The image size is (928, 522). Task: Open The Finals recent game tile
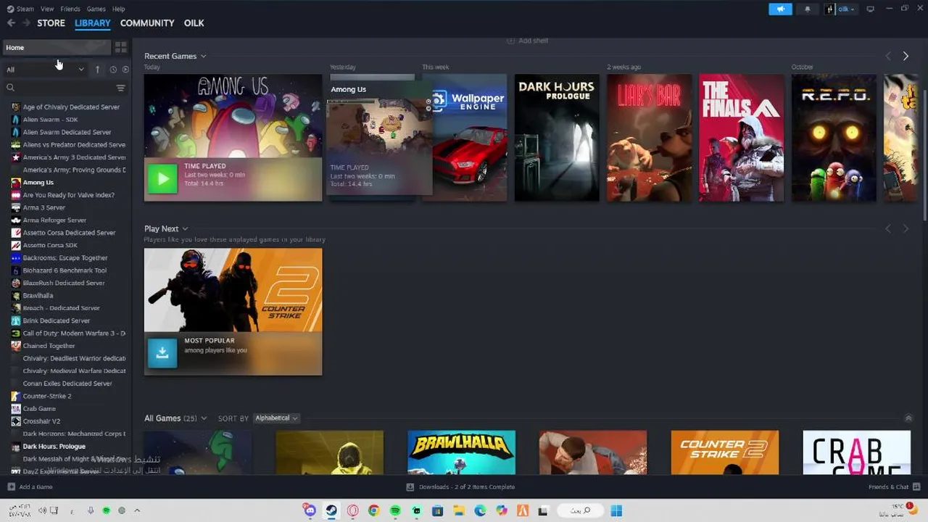tap(741, 138)
